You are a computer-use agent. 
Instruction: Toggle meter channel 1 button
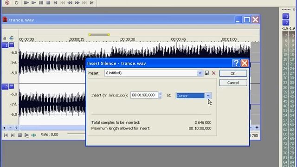[x=286, y=16]
